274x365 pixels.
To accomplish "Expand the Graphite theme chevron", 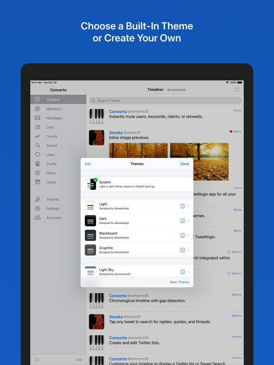I will [188, 250].
